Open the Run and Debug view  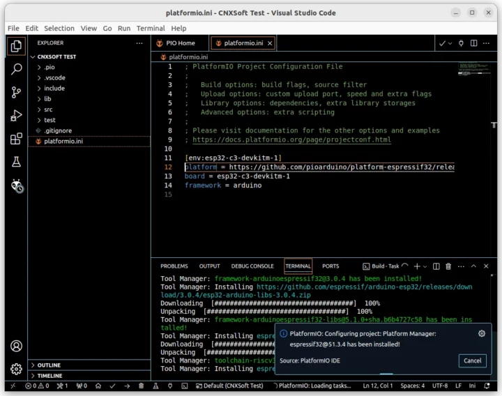coord(16,116)
